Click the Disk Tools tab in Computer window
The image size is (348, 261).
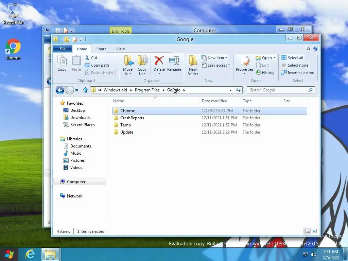[x=121, y=31]
